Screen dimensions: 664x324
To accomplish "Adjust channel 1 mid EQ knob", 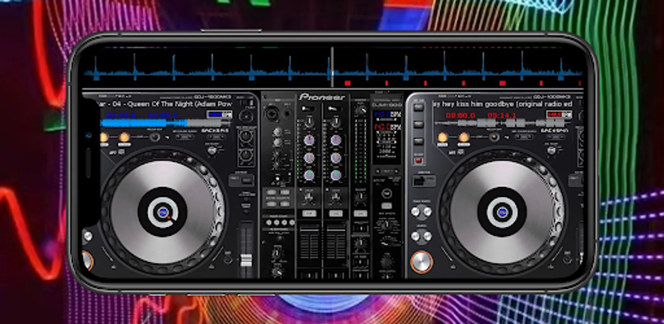I will pyautogui.click(x=309, y=158).
